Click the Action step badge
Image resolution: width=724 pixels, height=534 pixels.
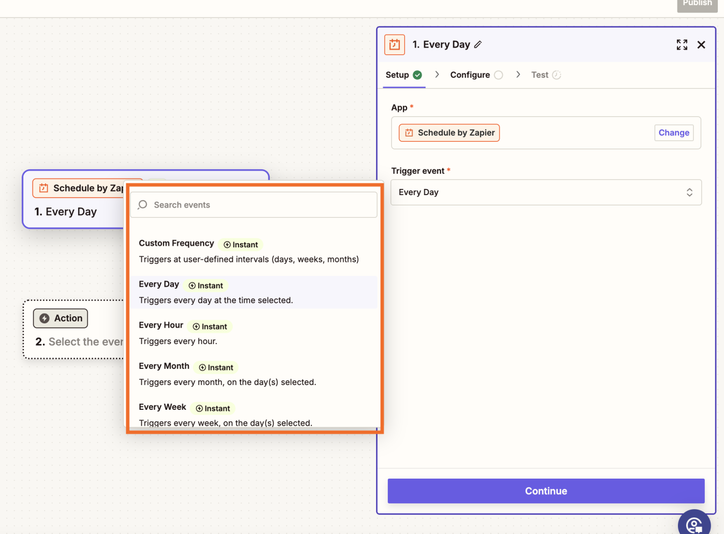61,318
